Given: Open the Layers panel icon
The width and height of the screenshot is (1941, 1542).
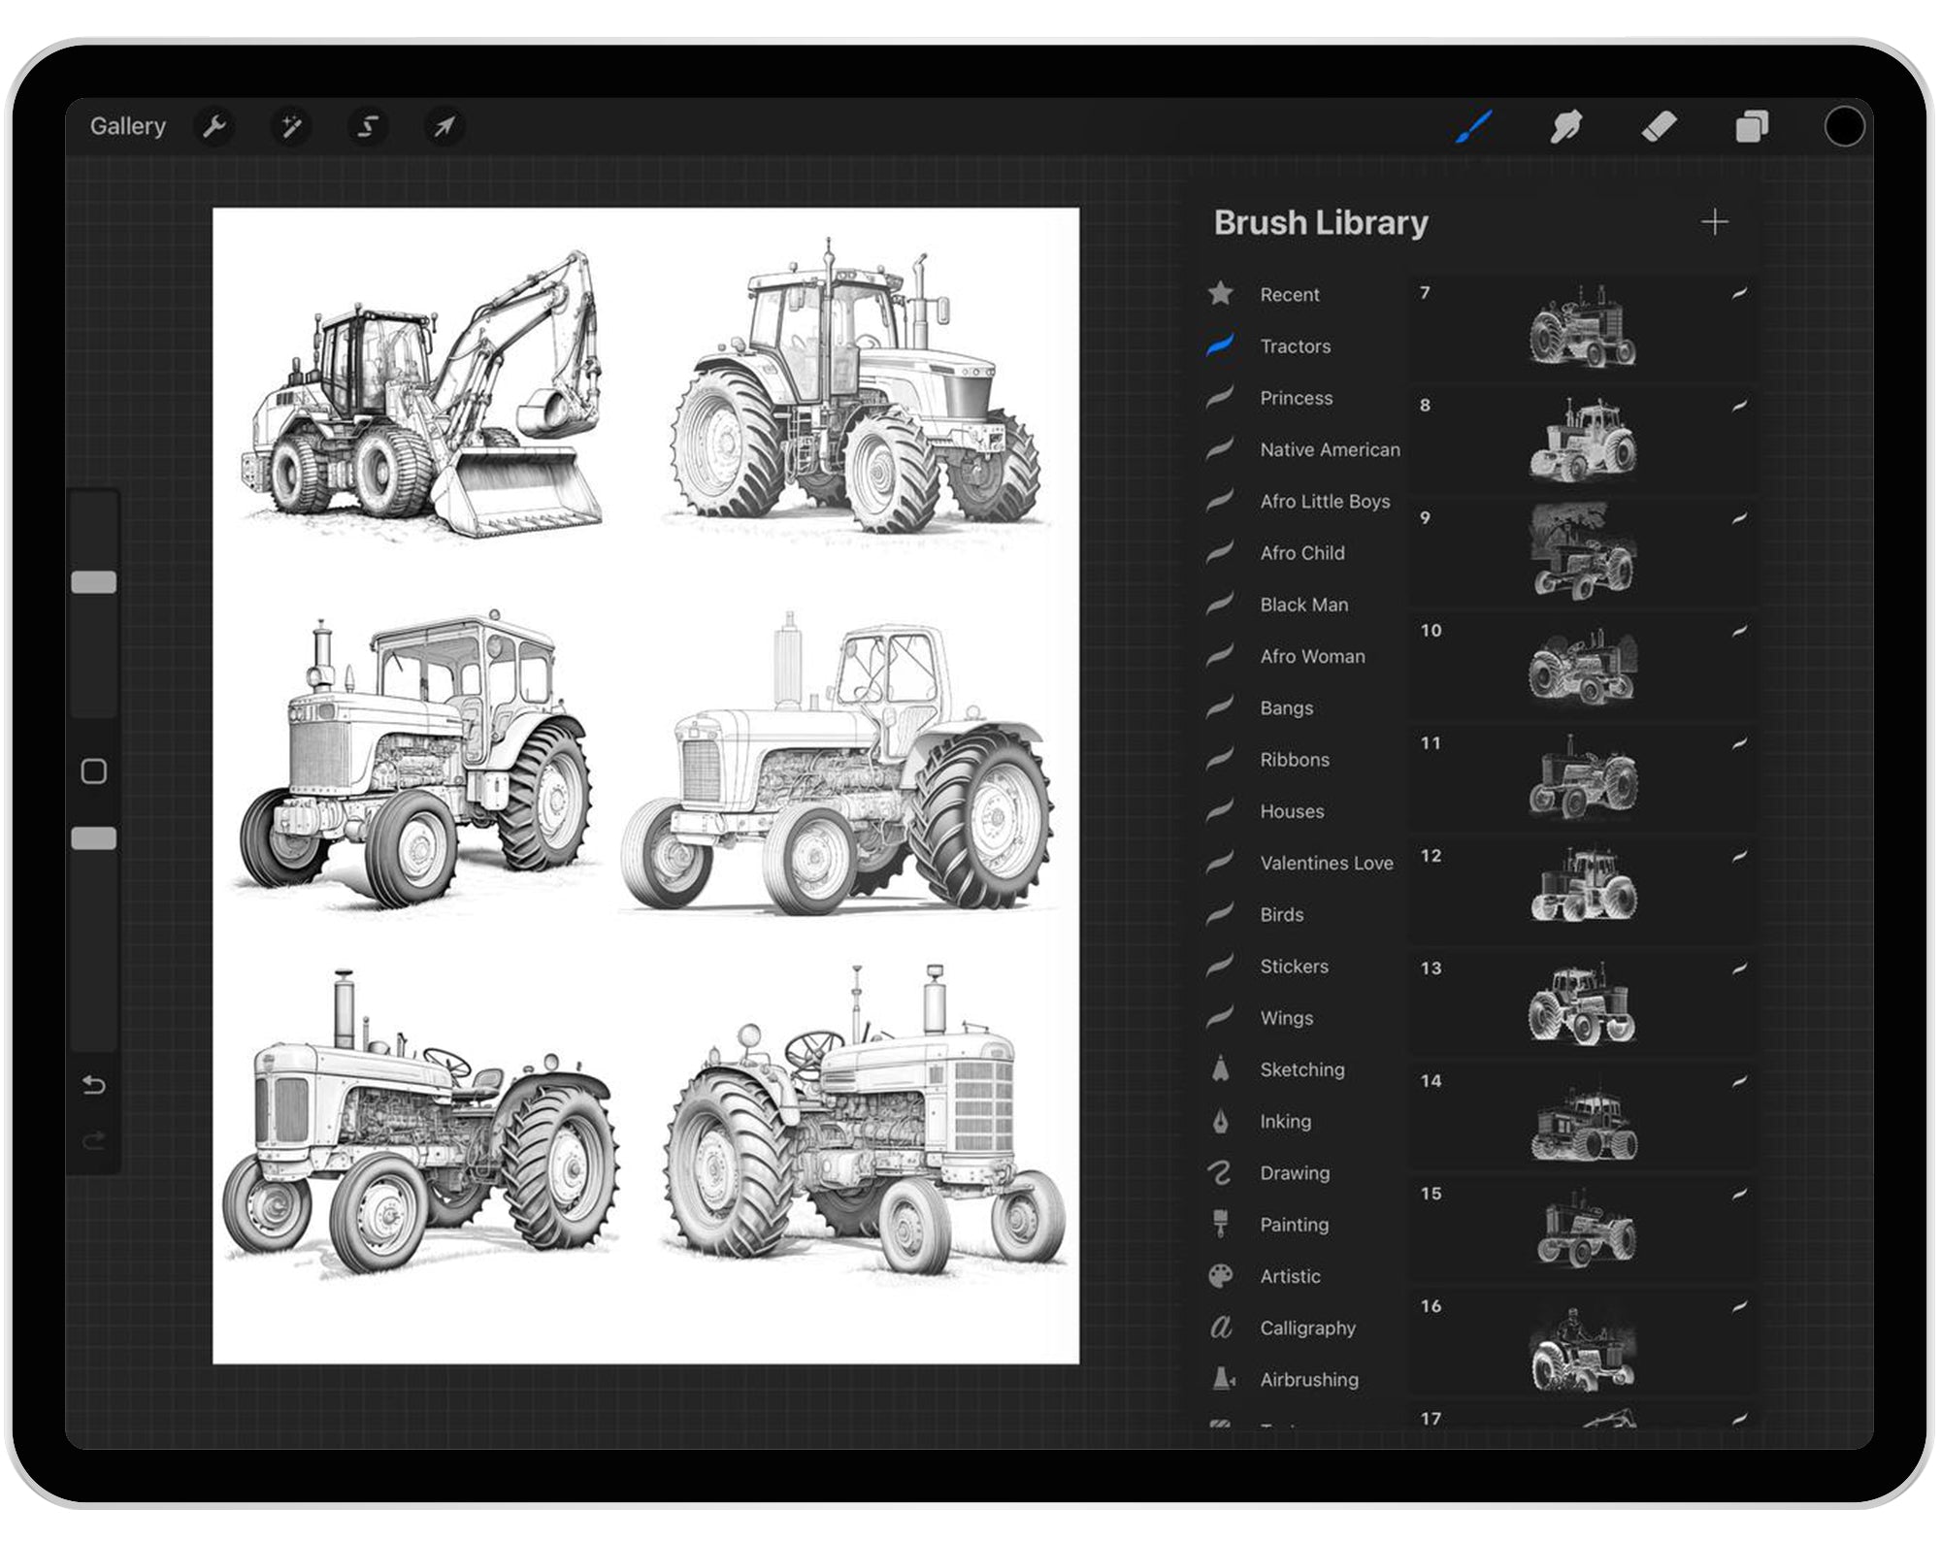Looking at the screenshot, I should 1753,125.
